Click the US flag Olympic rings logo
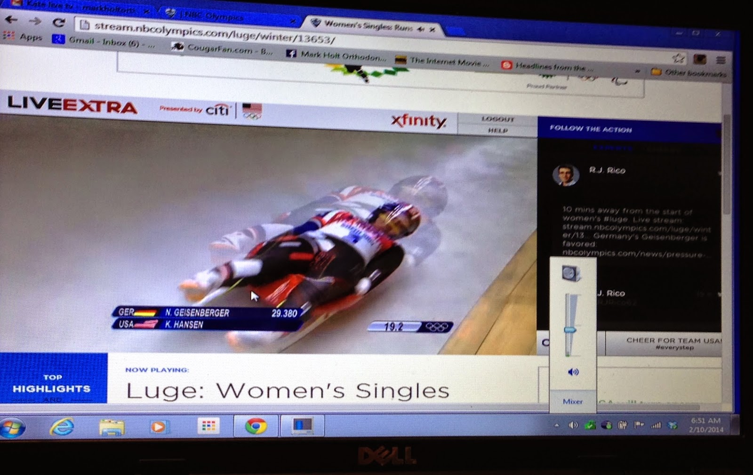The image size is (753, 475). pyautogui.click(x=252, y=111)
